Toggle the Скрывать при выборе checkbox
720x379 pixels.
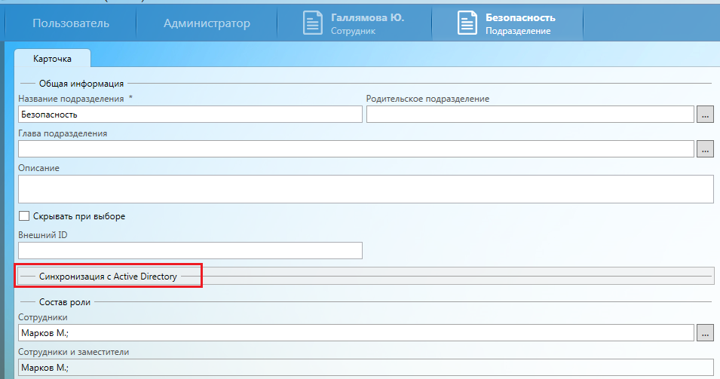(x=24, y=216)
